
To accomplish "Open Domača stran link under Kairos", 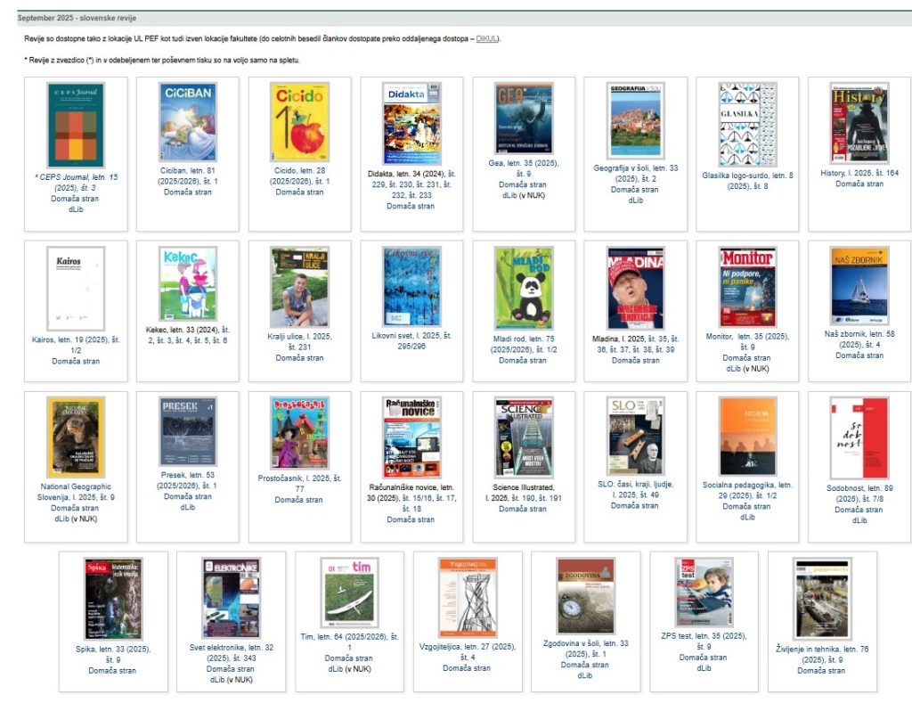I will pos(76,362).
